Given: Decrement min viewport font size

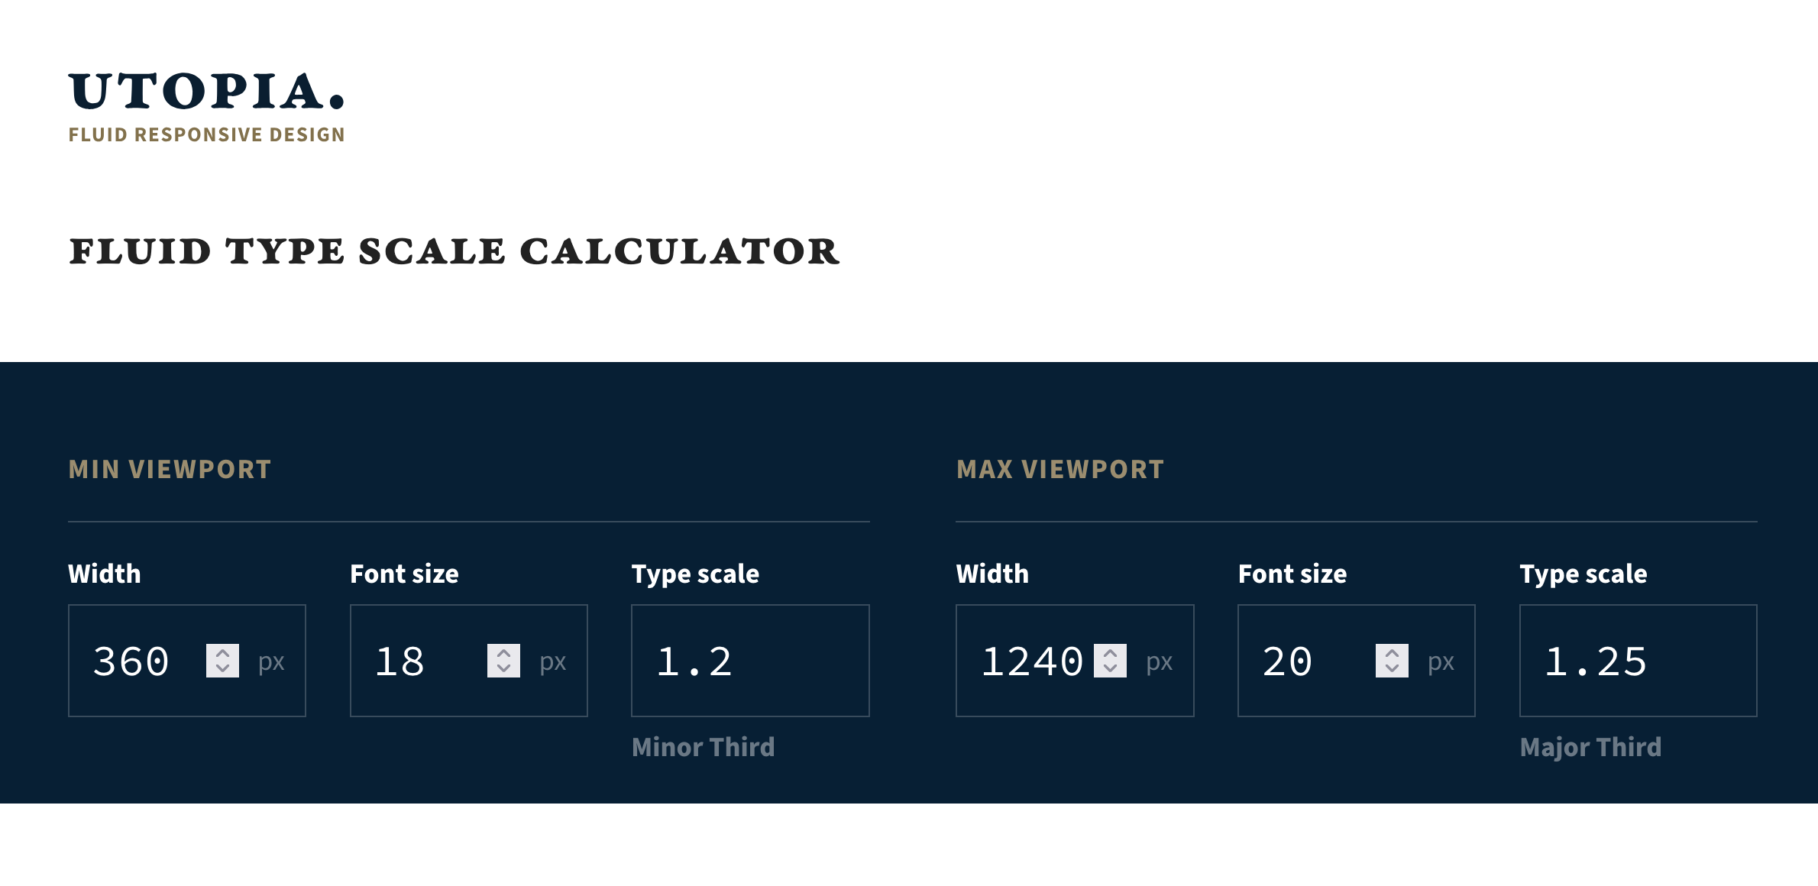Looking at the screenshot, I should point(503,669).
